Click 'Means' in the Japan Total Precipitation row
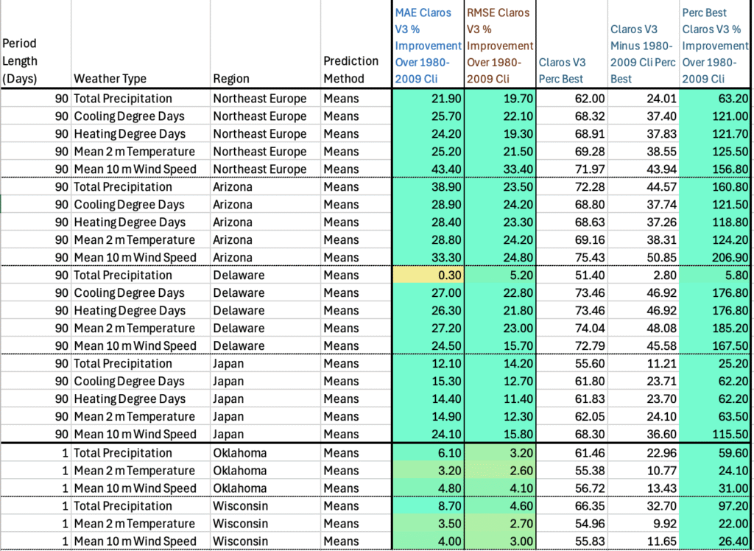 coord(341,363)
